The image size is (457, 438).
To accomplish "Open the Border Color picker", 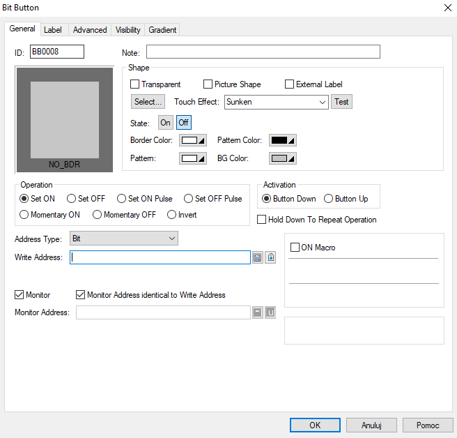I will 193,140.
